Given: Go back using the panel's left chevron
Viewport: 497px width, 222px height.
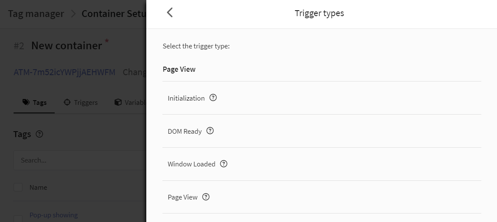Looking at the screenshot, I should click(x=170, y=13).
